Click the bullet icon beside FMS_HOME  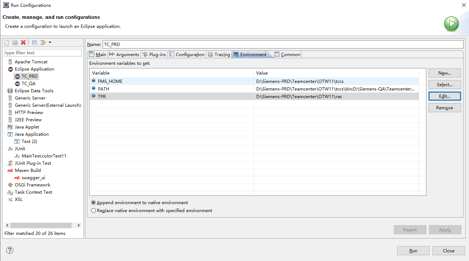click(x=93, y=81)
